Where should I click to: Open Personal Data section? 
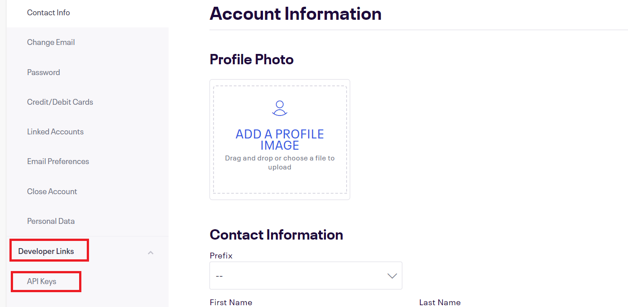(x=51, y=221)
